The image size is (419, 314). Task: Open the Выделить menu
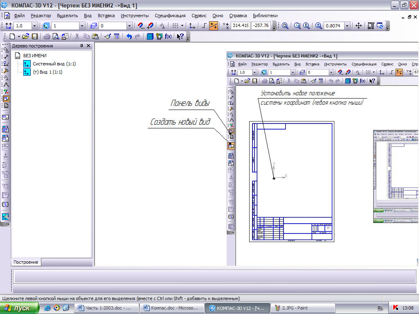click(68, 16)
